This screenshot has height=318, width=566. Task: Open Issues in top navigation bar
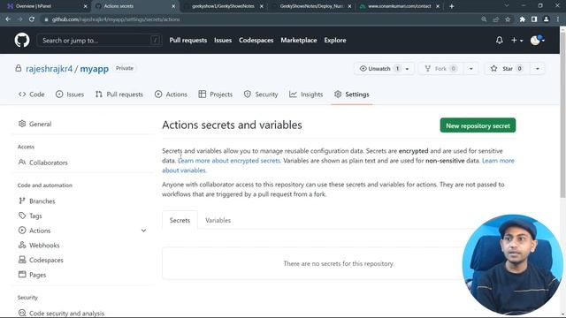(223, 41)
